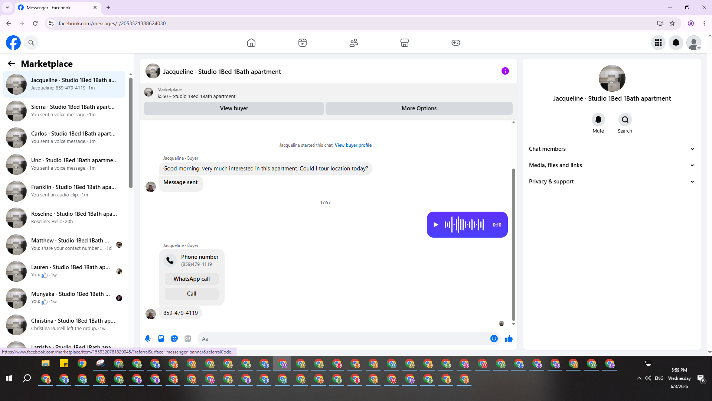
Task: Expand Privacy & support section
Action: click(x=612, y=182)
